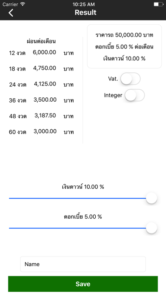Tap the Wi-Fi status icon
Image resolution: width=166 pixels, height=296 pixels.
[x=23, y=4]
